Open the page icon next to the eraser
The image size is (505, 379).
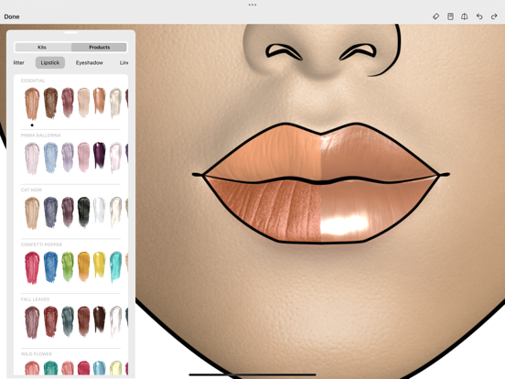point(450,16)
